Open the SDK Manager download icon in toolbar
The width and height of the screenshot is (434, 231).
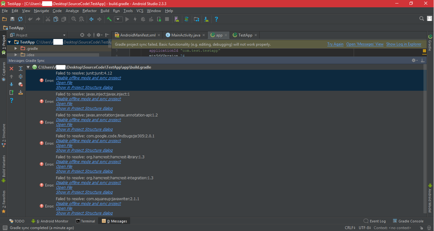pyautogui.click(x=206, y=19)
